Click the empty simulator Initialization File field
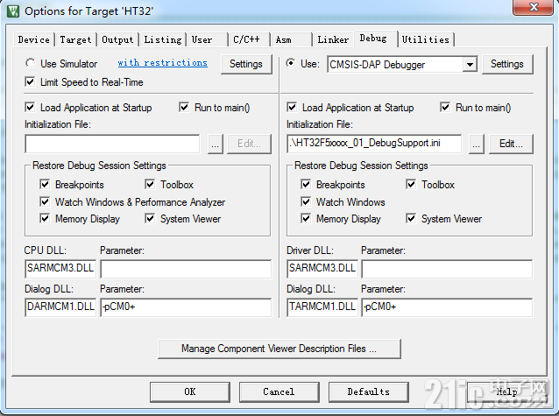Screen dimensions: 559x416 tap(112, 144)
